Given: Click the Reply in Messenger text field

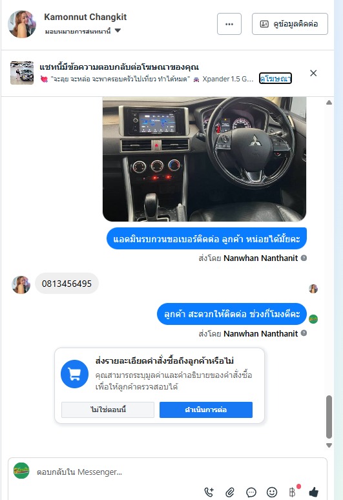Looking at the screenshot, I should click(178, 472).
